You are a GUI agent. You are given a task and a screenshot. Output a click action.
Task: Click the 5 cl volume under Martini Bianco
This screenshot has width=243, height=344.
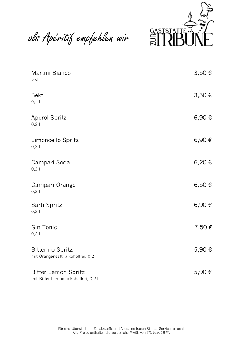pyautogui.click(x=35, y=79)
